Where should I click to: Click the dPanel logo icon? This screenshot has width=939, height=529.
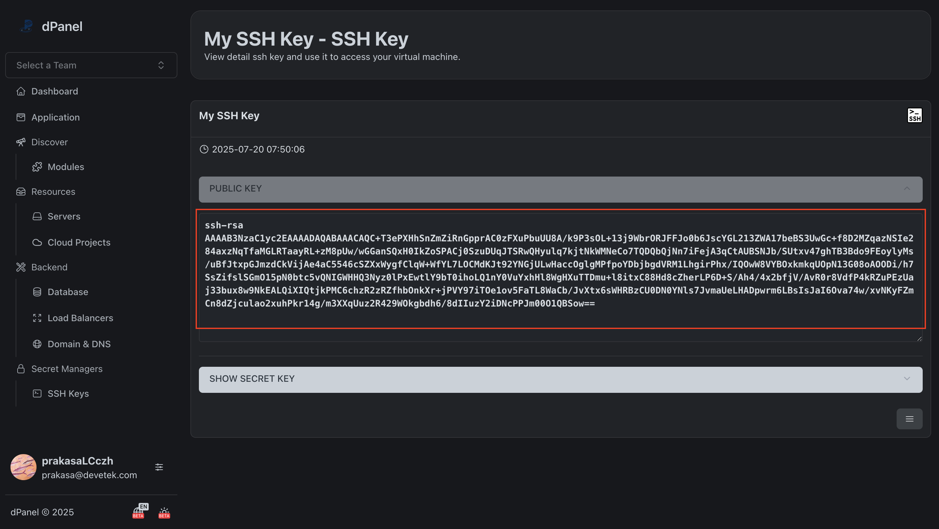[27, 26]
